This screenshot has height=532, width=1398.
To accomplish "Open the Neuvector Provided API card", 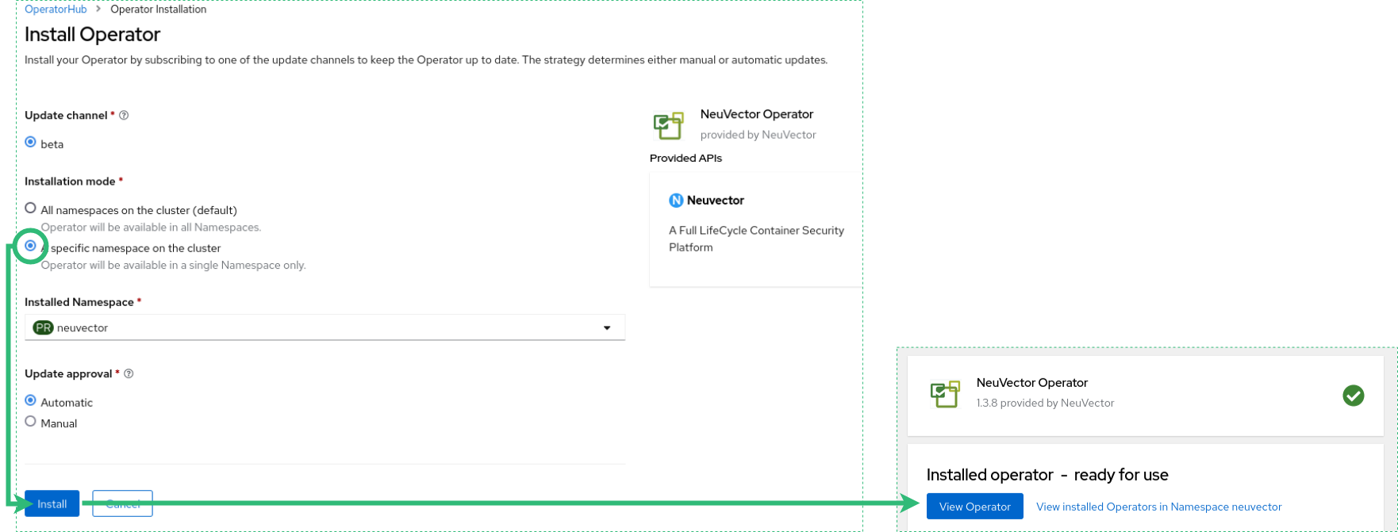I will tap(755, 230).
